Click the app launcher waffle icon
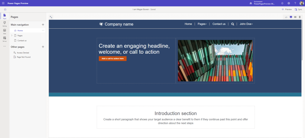 (x=3, y=3)
